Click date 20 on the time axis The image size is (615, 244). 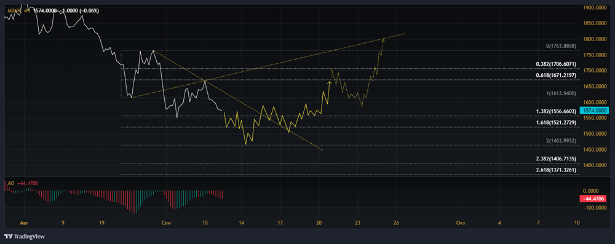(319, 223)
